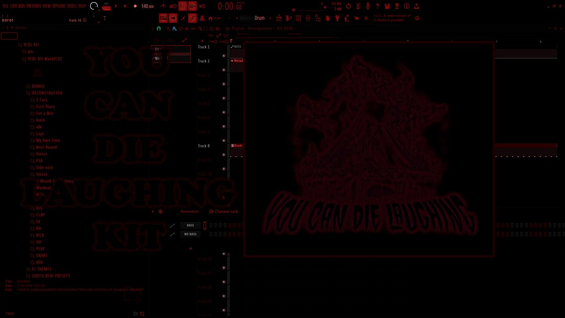This screenshot has width=565, height=318.
Task: Open the playlist view
Action: click(x=279, y=18)
